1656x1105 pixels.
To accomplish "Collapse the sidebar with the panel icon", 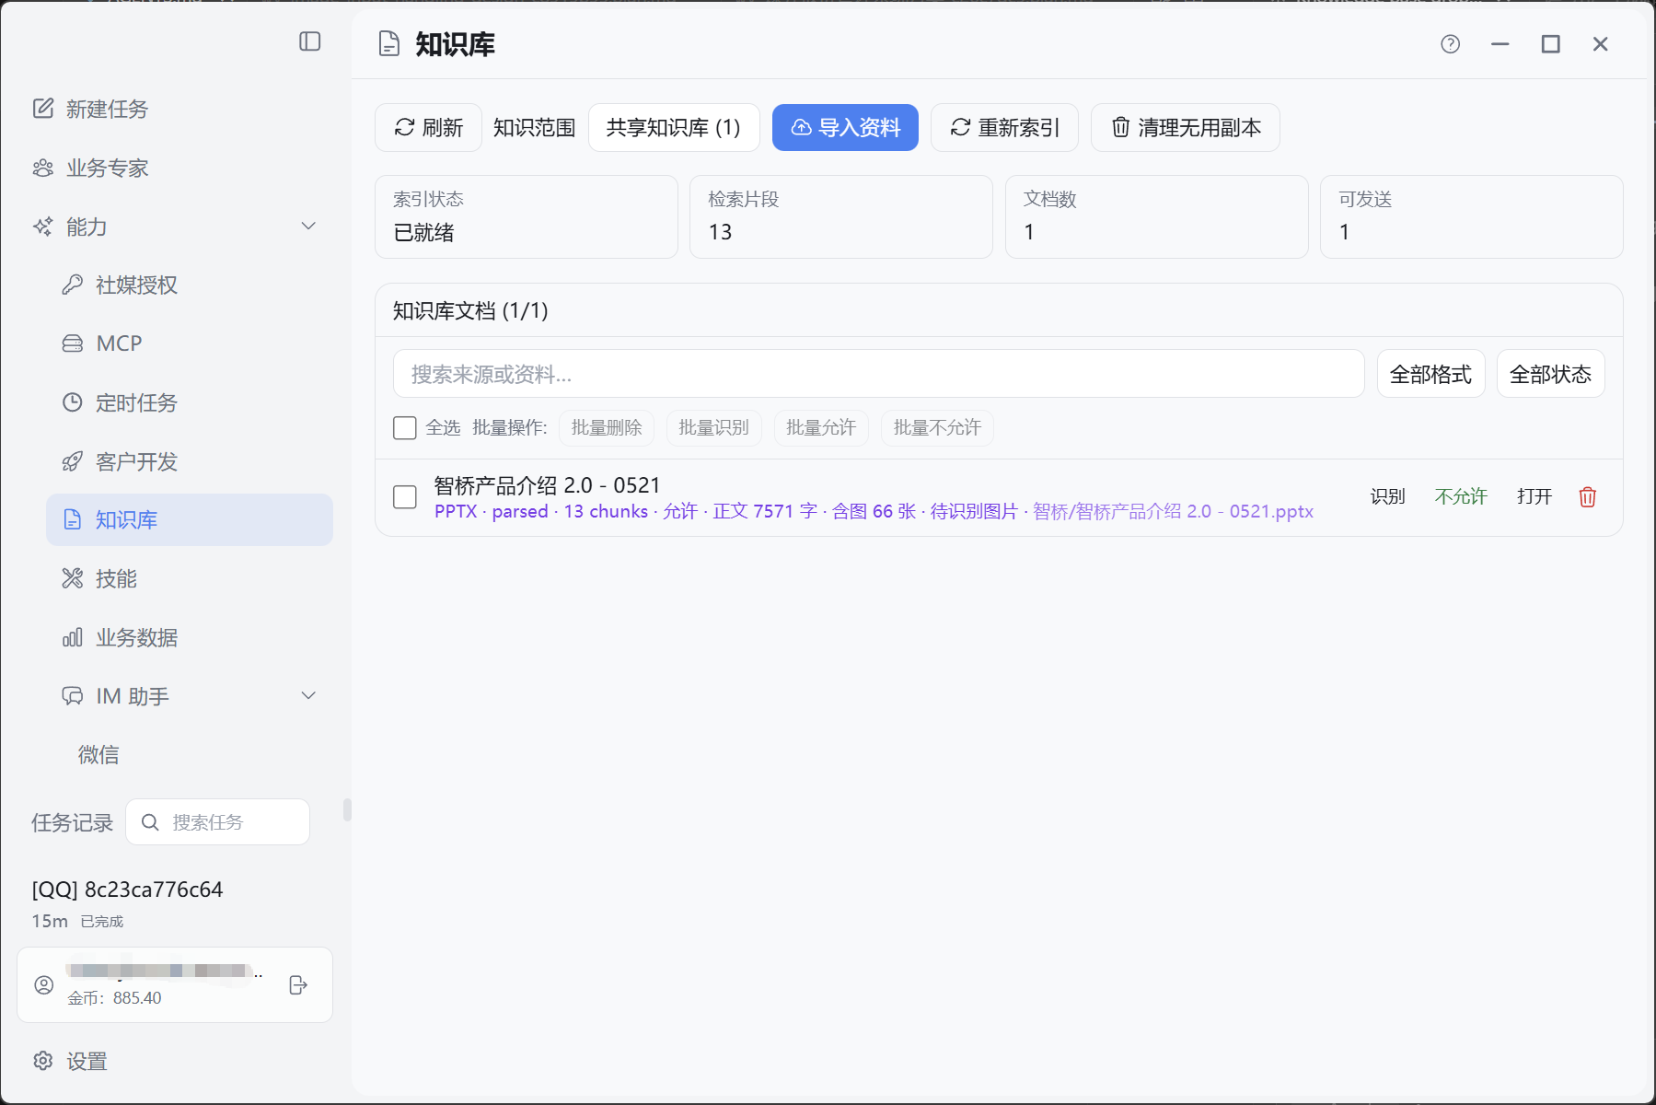I will coord(310,41).
